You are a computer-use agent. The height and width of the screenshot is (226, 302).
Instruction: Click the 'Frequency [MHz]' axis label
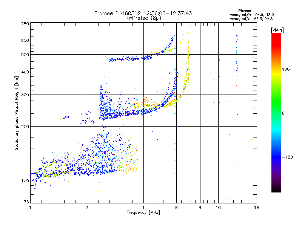coord(143,212)
